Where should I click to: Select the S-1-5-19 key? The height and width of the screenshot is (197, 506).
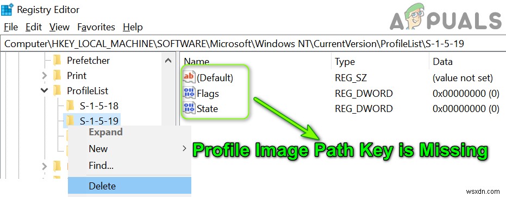click(x=99, y=121)
